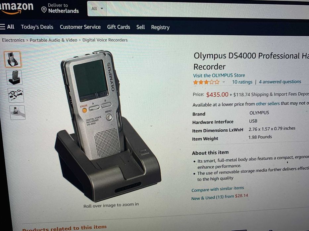This screenshot has width=309, height=231.
Task: View the accessories thumbnail image
Action: (x=16, y=95)
